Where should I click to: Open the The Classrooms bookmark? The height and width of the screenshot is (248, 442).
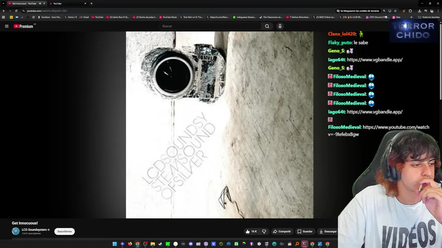[271, 17]
